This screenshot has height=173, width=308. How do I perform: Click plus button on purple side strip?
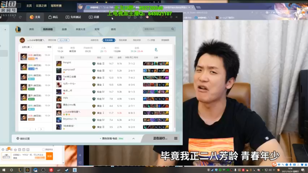(x=80, y=155)
